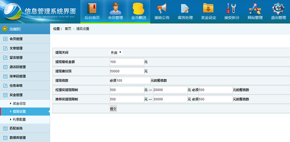This screenshot has width=290, height=142.
Task: Click 提现倍数 input field
Action: point(133,81)
